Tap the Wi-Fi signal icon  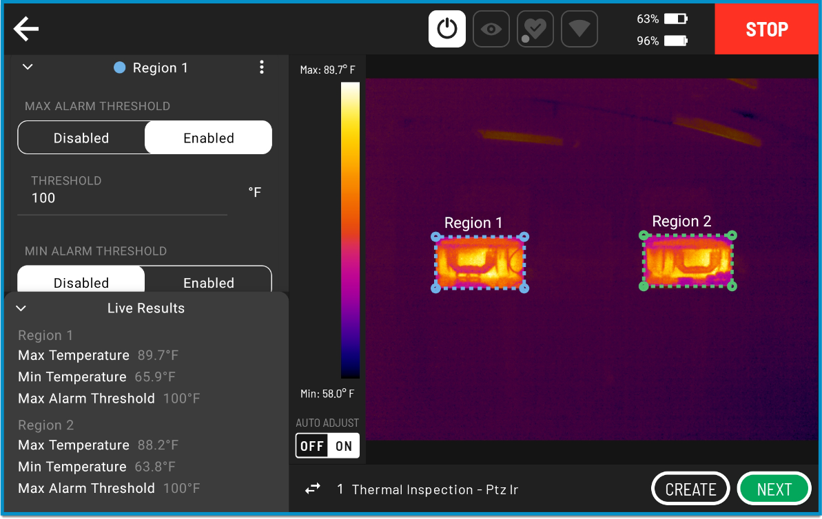(579, 29)
